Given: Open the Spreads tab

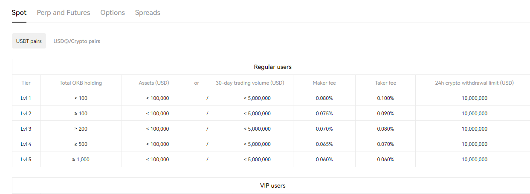Looking at the screenshot, I should [148, 13].
